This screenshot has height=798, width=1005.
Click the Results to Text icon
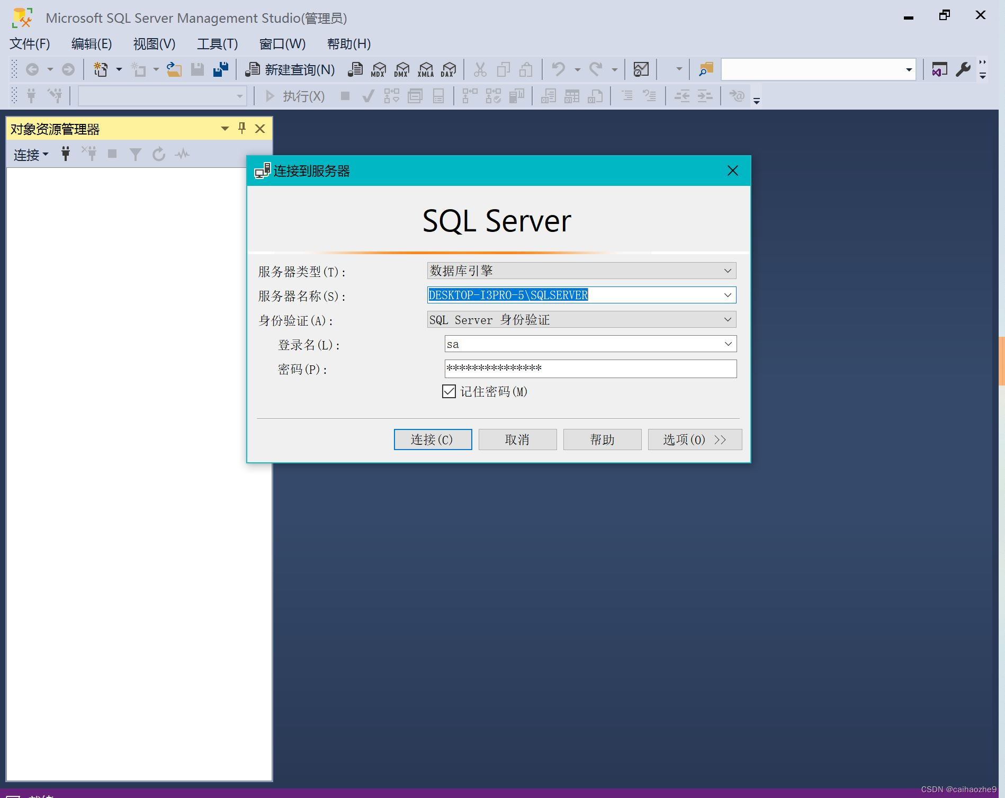point(548,96)
